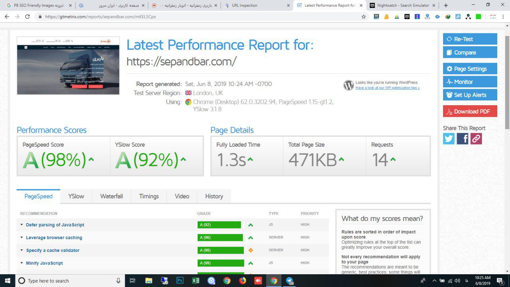Open the Timings tab

point(149,196)
